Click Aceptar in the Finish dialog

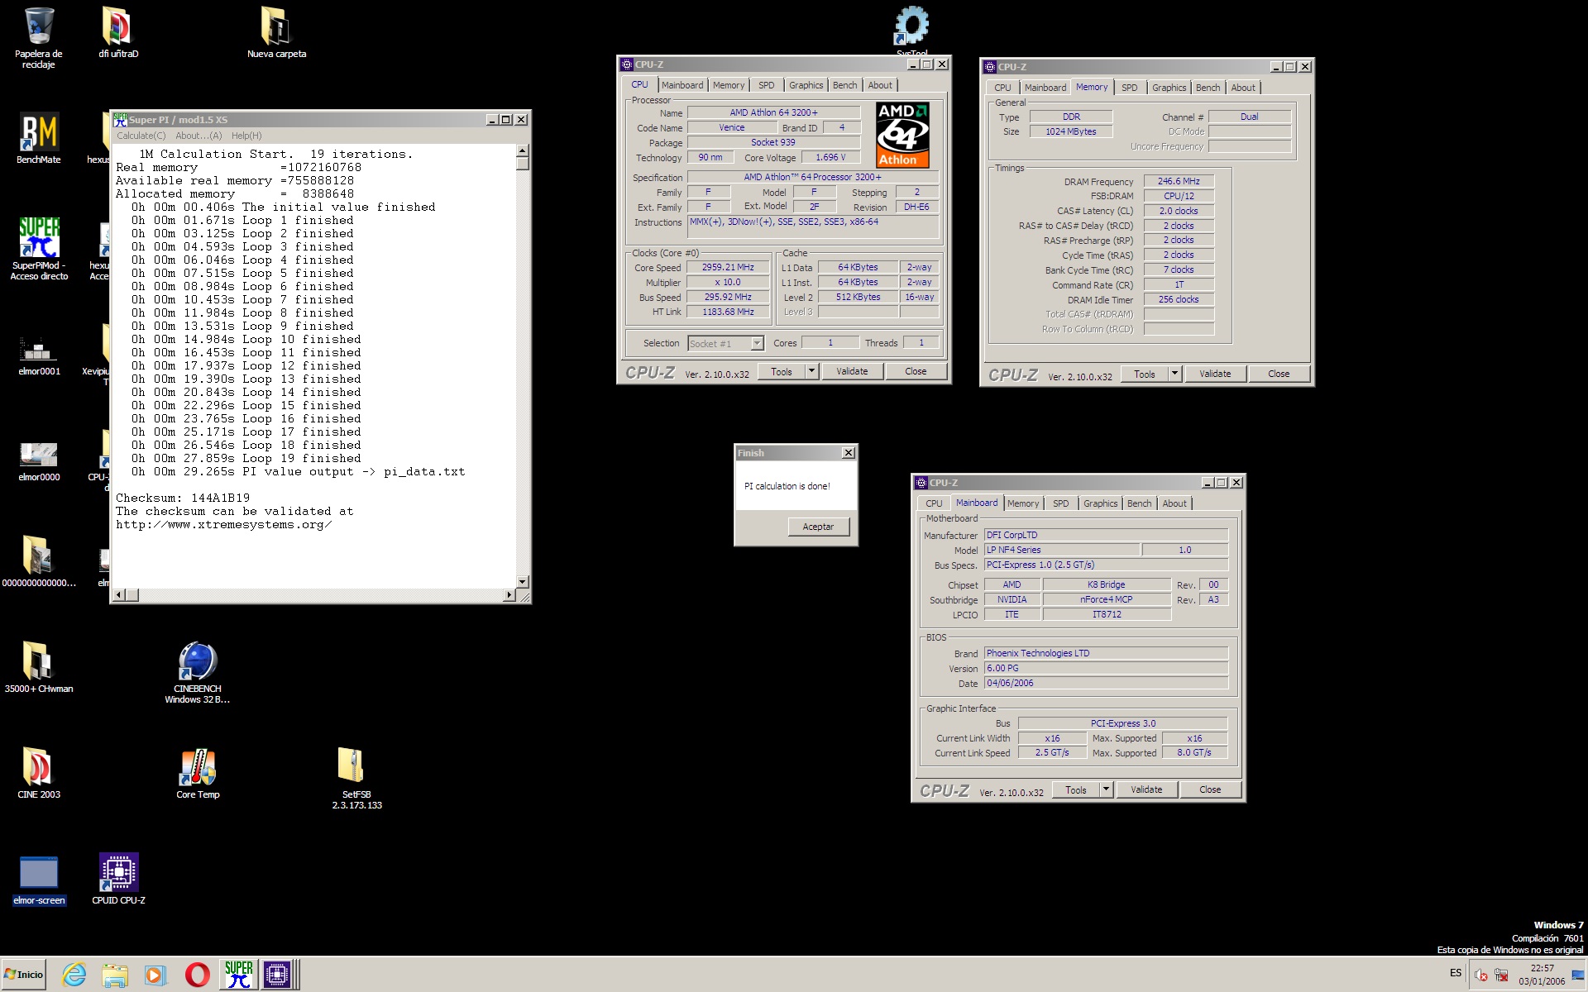click(818, 527)
